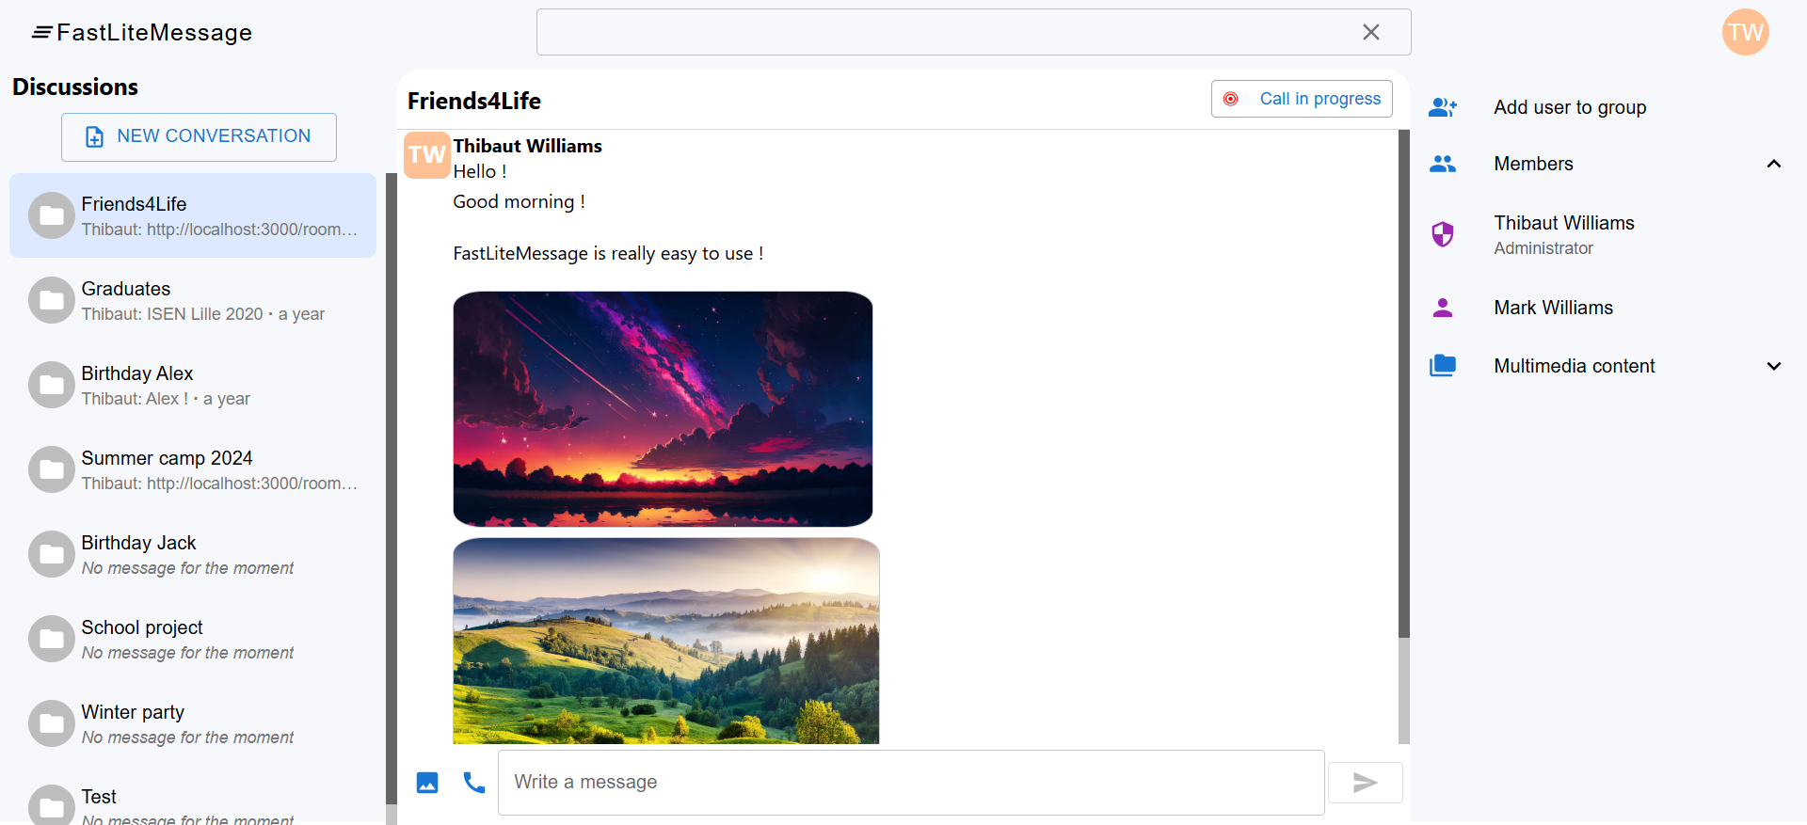The width and height of the screenshot is (1807, 825).
Task: Start a call with the phone icon
Action: (x=474, y=783)
